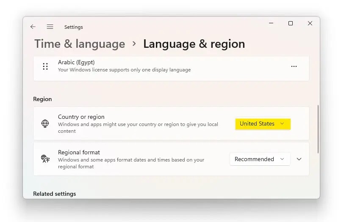
Task: Maximize the Settings window
Action: tap(291, 23)
